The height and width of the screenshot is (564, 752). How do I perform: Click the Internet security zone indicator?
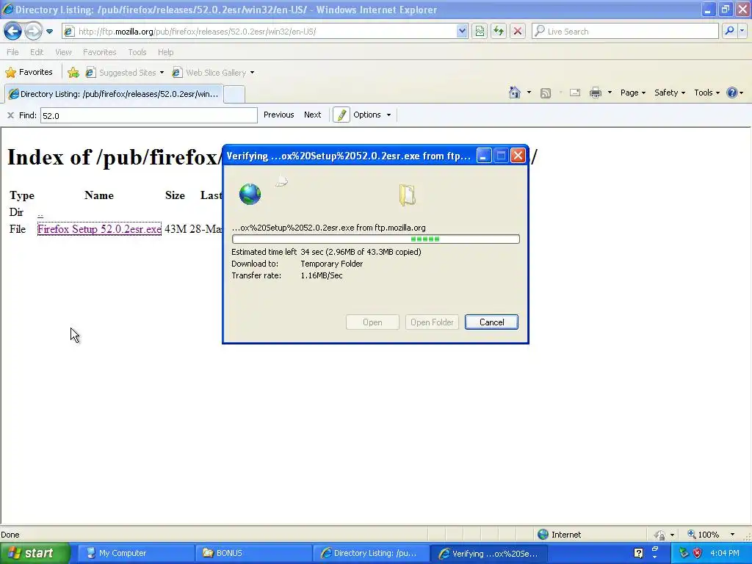[559, 535]
